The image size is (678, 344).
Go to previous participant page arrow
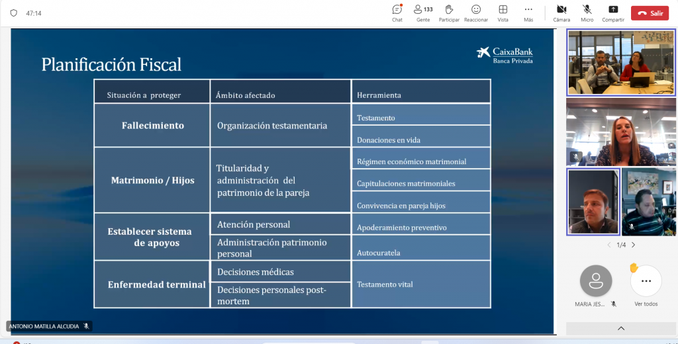[x=609, y=245]
